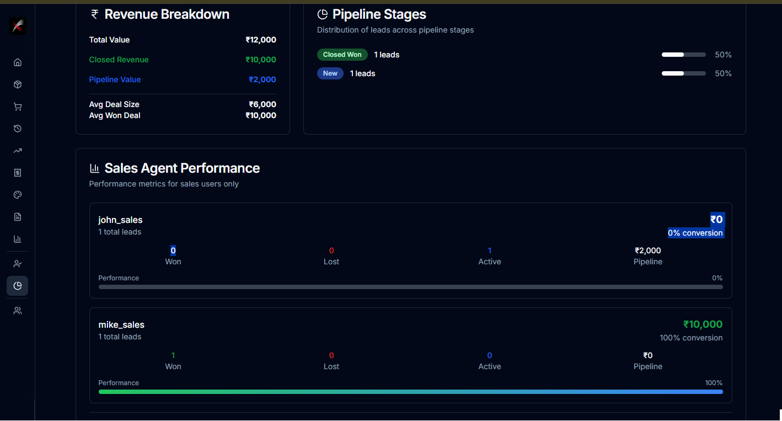Click the Documents page icon in sidebar
The image size is (782, 421).
coord(17,217)
